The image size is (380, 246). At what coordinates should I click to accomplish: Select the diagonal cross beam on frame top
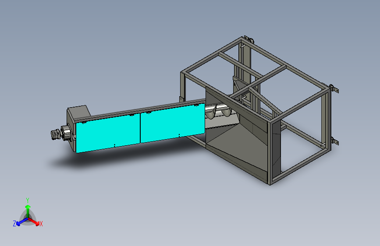pyautogui.click(x=265, y=102)
